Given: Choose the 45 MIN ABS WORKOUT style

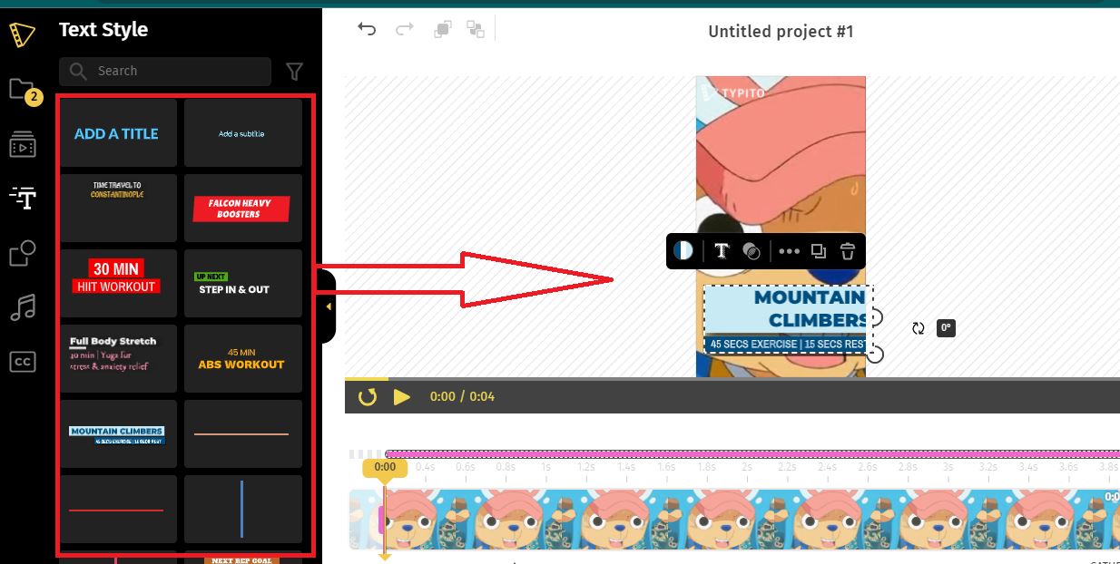Looking at the screenshot, I should [242, 358].
